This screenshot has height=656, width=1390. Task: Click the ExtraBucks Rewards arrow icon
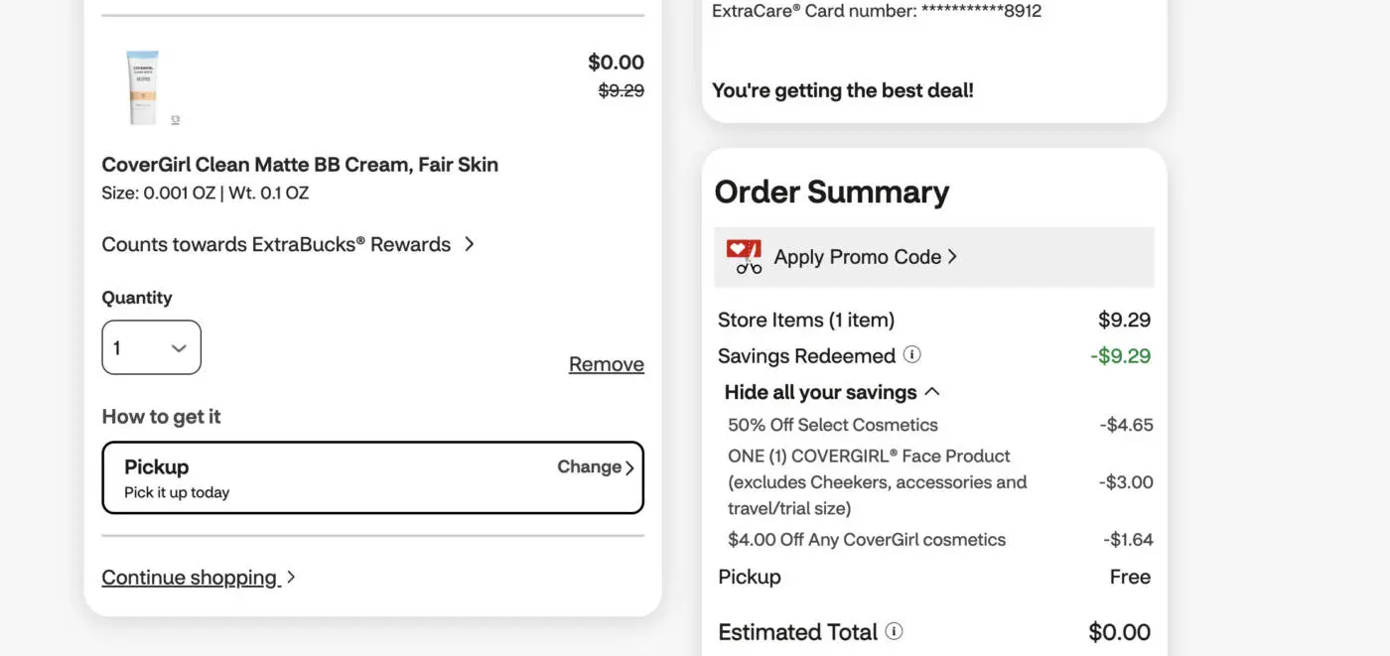click(x=470, y=242)
